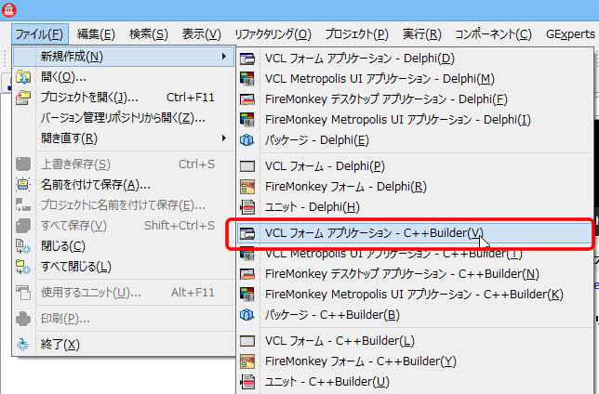
Task: Choose 開く(O)... from the File menu
Action: point(124,77)
